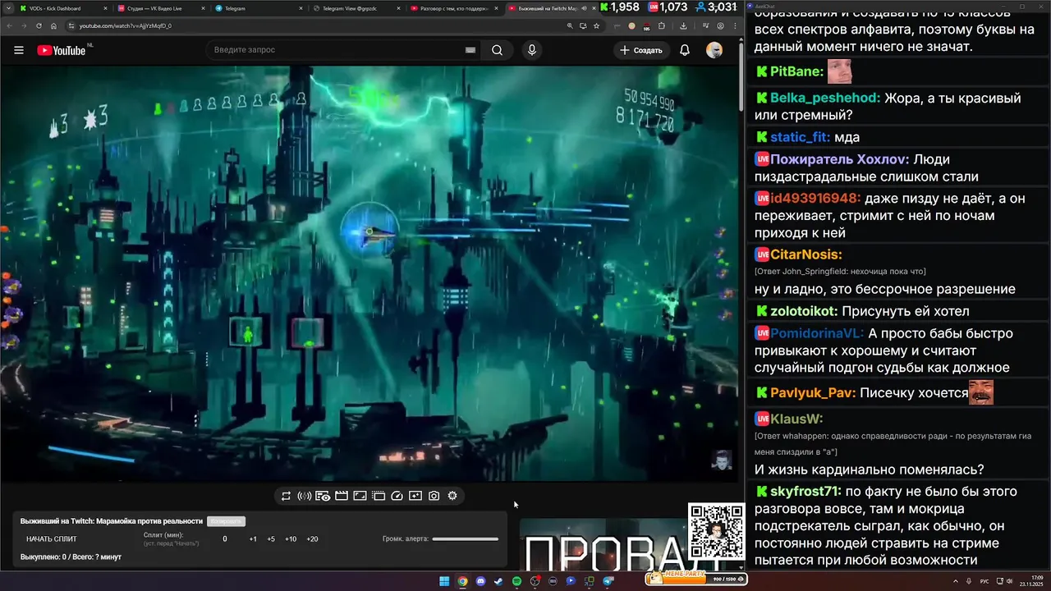Screen dimensions: 1051x591
Task: Bookmark this page with the star icon
Action: [596, 25]
